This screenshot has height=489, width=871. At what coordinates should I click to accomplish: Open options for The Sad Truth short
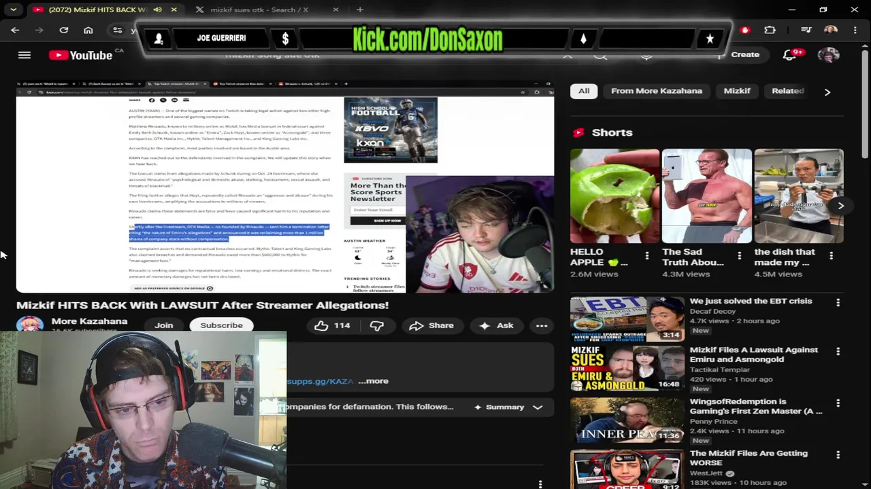pyautogui.click(x=739, y=256)
